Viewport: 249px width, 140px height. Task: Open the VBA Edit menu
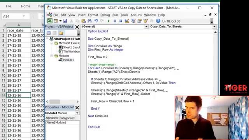[63, 15]
